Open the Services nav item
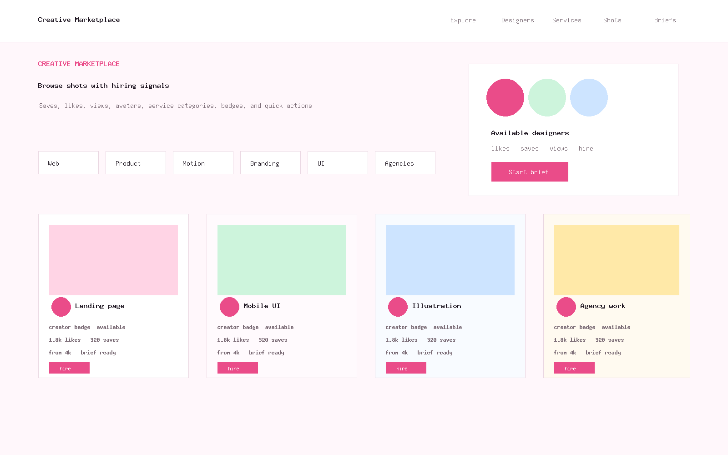The height and width of the screenshot is (455, 728). [x=567, y=20]
